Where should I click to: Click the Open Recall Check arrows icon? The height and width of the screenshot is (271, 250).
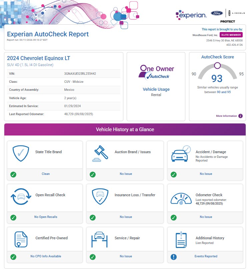tap(21, 197)
